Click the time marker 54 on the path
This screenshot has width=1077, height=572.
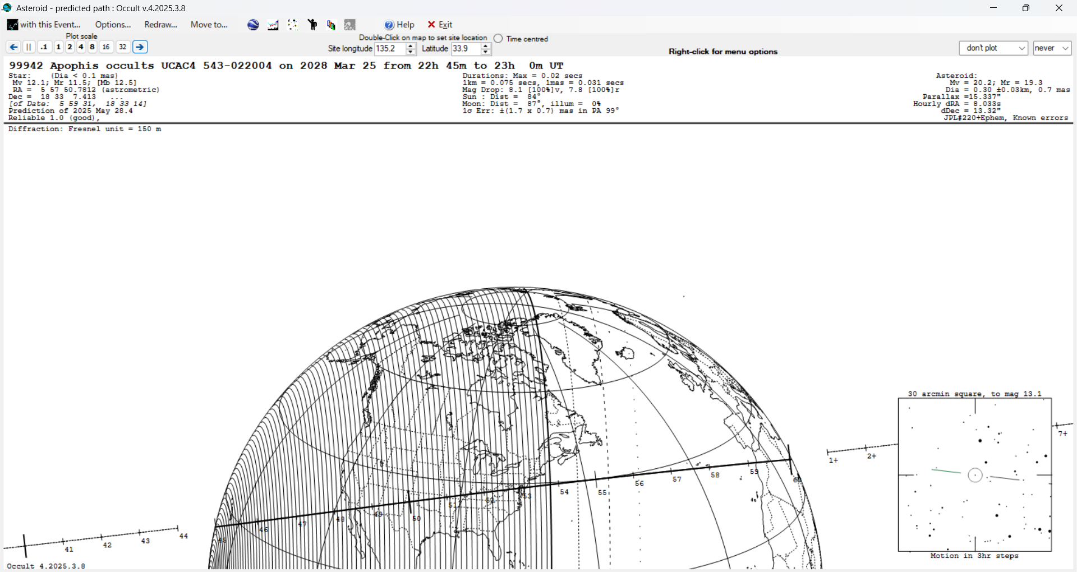pos(564,492)
